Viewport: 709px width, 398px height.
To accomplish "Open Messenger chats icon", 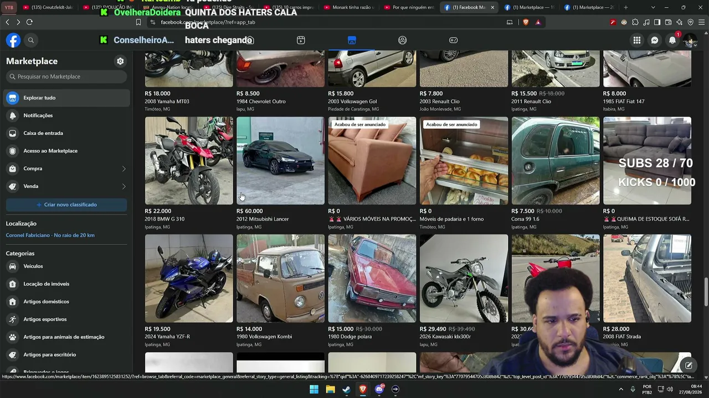I will [x=655, y=40].
